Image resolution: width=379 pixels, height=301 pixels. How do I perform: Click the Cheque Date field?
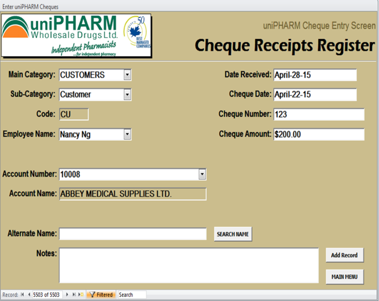(x=315, y=95)
